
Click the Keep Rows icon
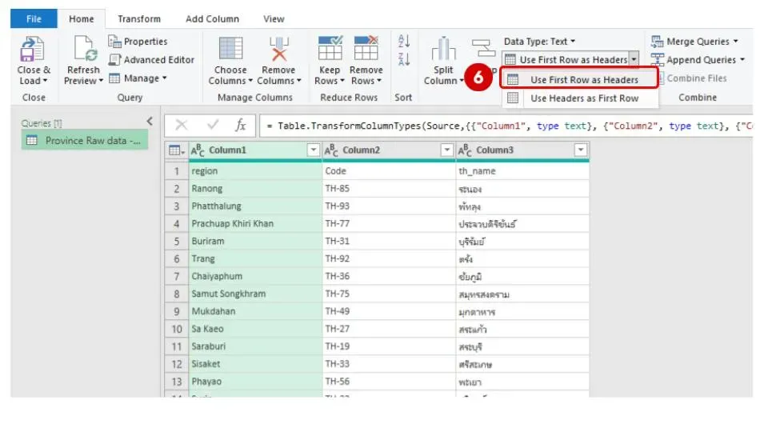[330, 48]
